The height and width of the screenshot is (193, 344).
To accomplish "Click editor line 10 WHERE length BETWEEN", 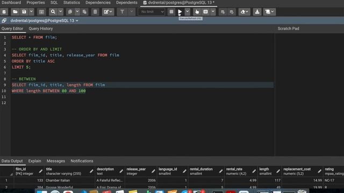I will point(49,91).
